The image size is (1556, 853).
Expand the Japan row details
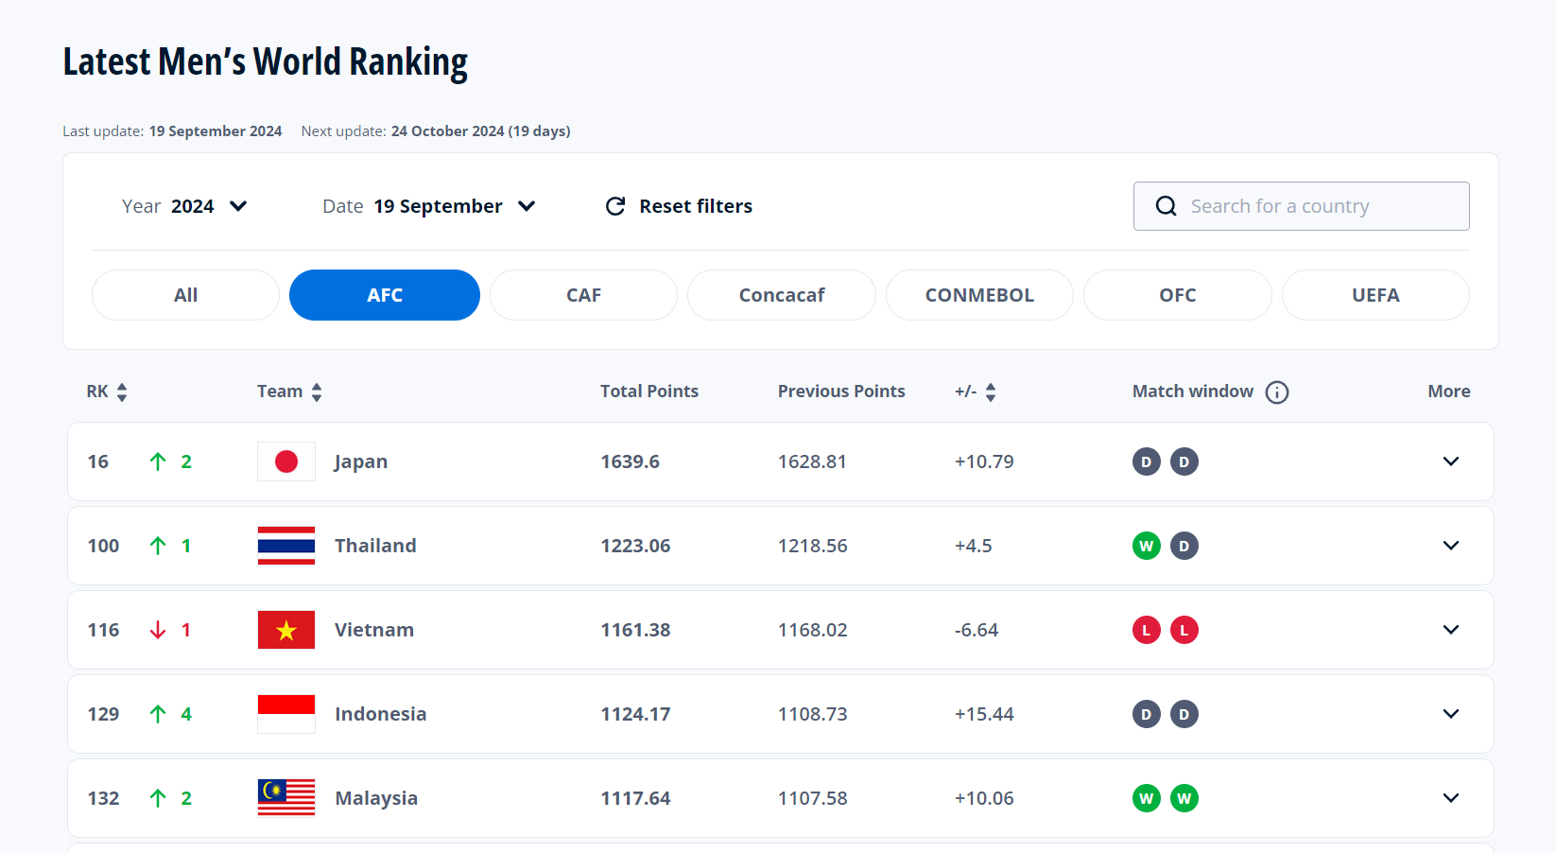1450,461
